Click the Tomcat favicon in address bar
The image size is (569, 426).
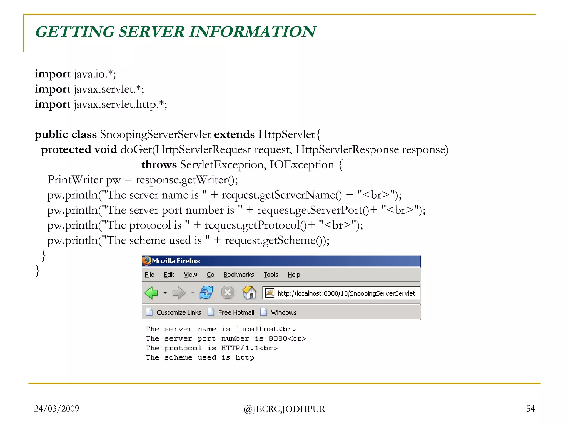pyautogui.click(x=269, y=293)
